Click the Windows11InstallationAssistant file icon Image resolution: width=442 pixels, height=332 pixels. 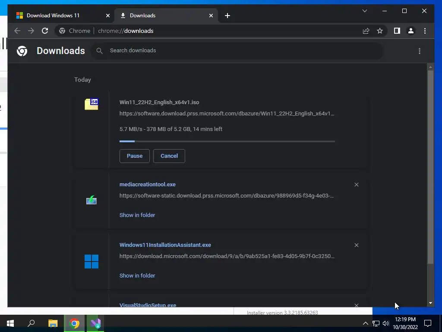click(92, 262)
